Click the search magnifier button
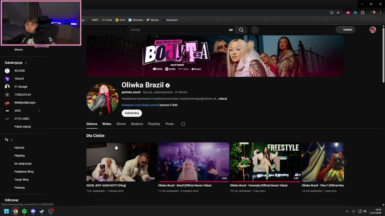 [241, 30]
